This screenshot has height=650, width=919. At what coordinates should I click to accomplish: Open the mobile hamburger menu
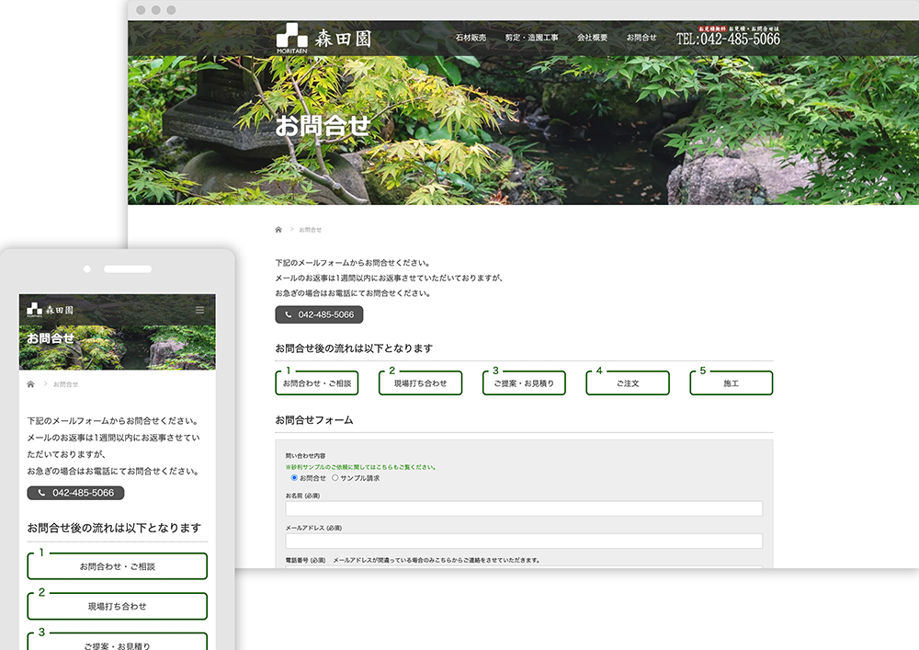point(200,310)
